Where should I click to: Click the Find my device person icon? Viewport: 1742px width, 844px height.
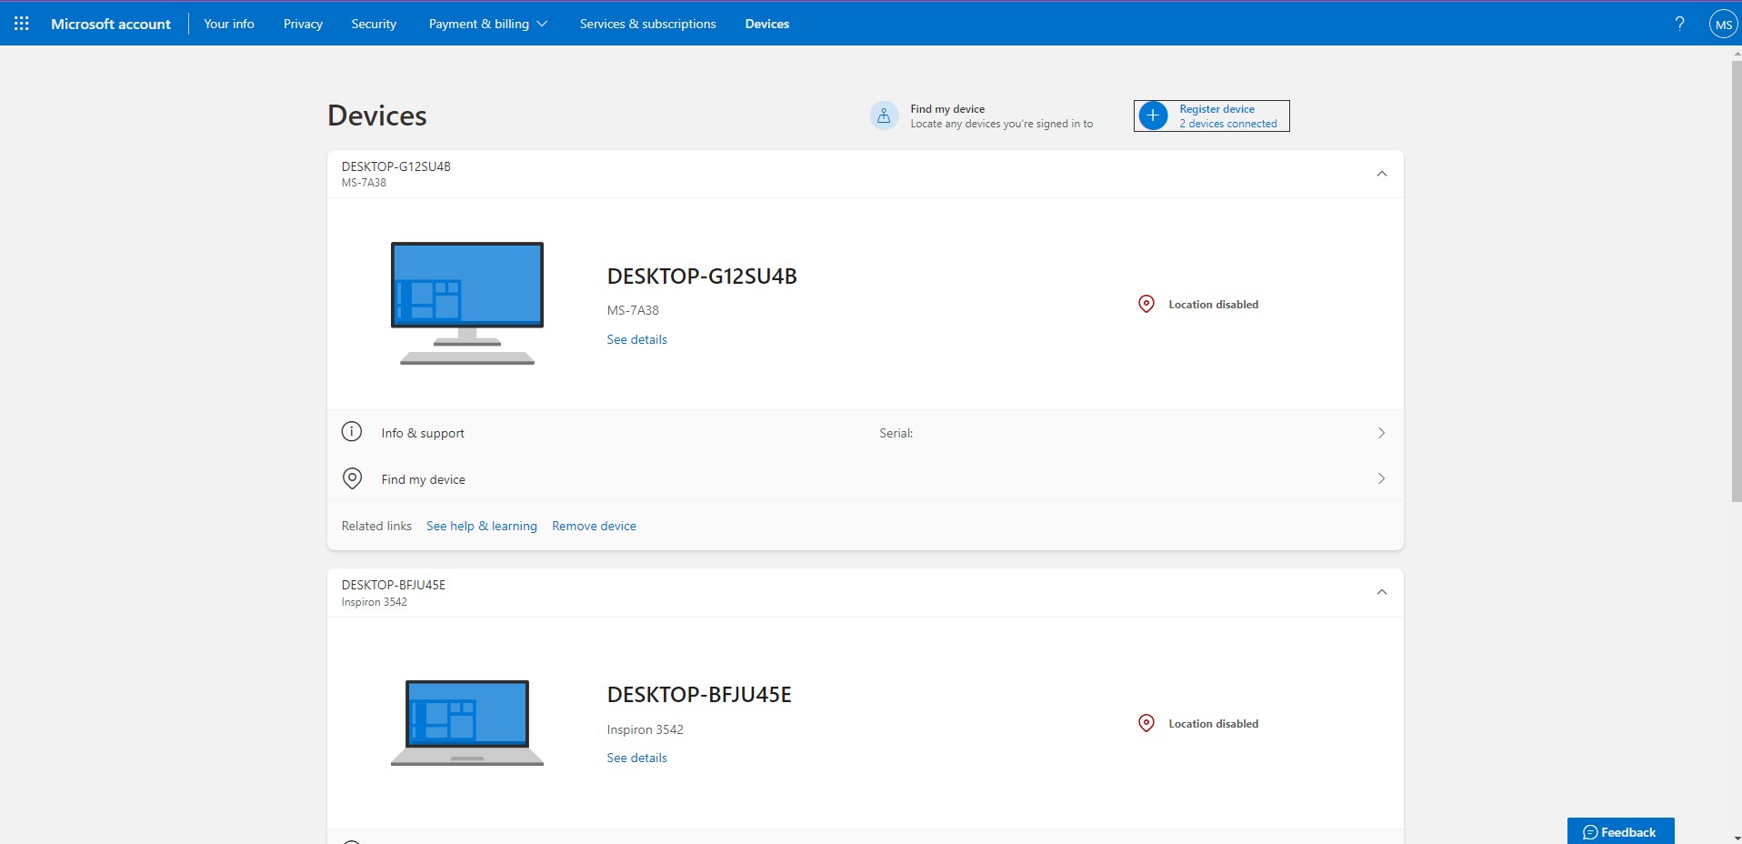pyautogui.click(x=884, y=116)
